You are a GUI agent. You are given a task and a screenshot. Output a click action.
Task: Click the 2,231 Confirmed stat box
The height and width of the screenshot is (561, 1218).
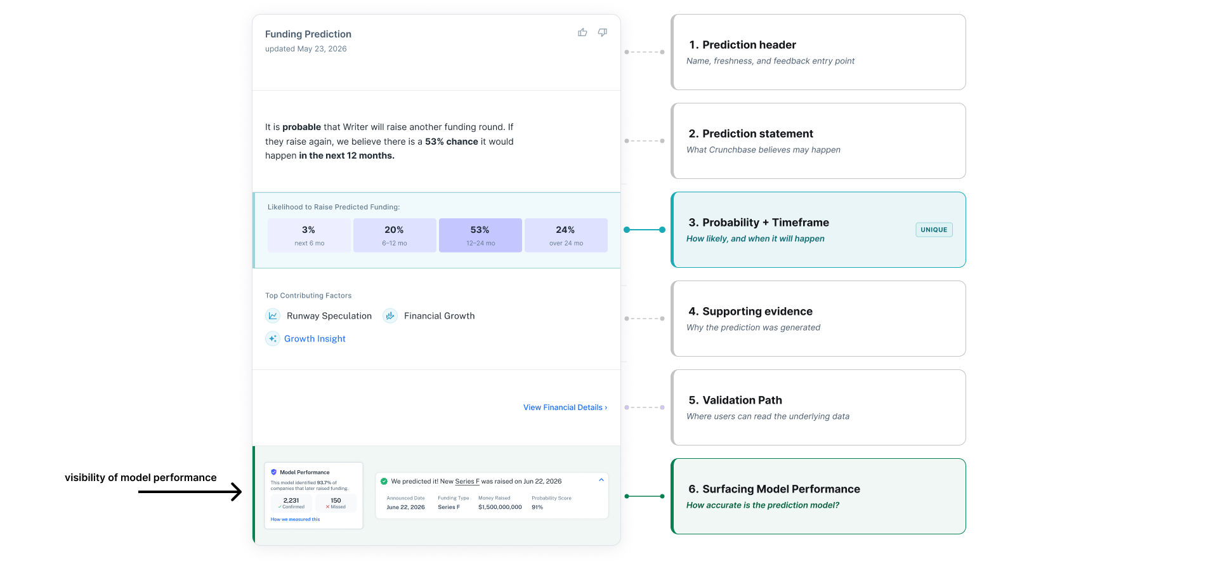click(x=291, y=503)
